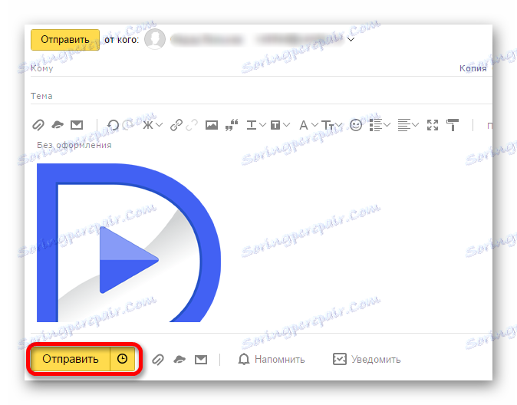
Task: Open the font family A dropdown
Action: coord(308,125)
